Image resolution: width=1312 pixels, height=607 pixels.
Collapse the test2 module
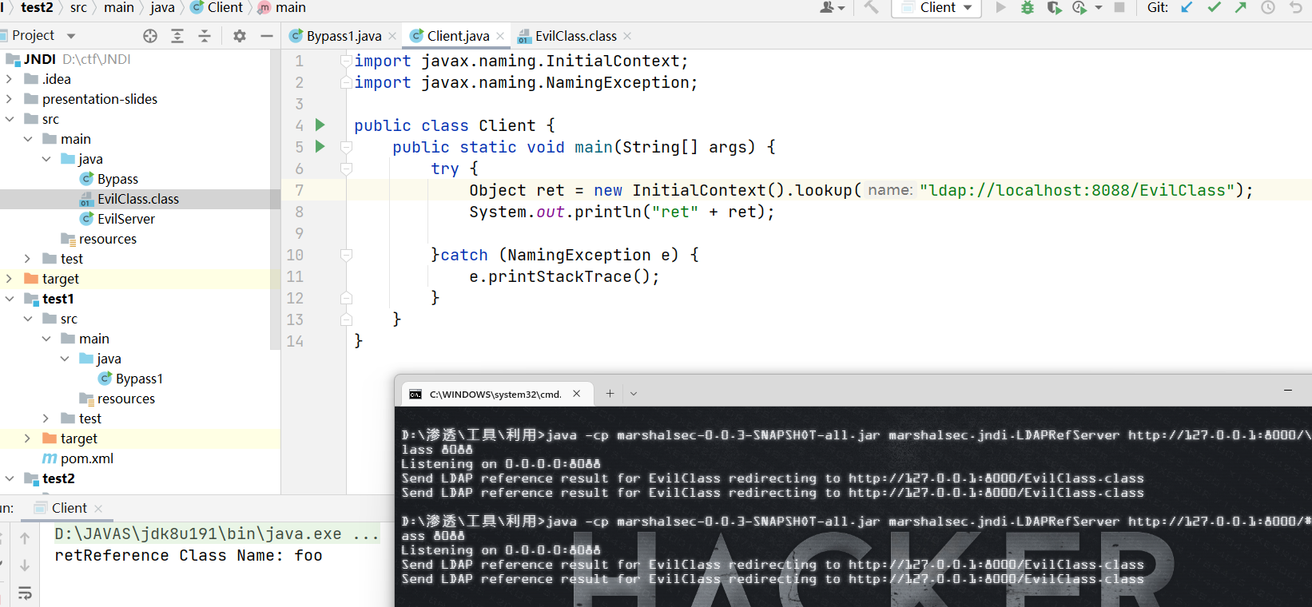pos(9,478)
